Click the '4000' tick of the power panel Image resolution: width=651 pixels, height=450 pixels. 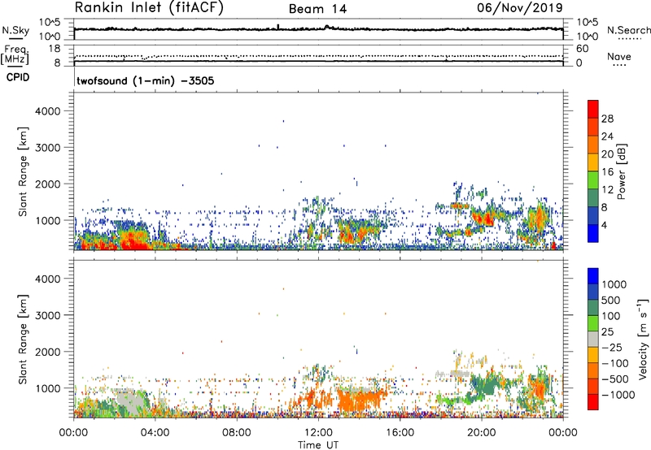pos(48,111)
